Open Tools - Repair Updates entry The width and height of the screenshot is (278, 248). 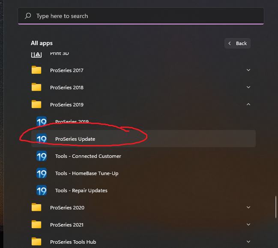81,191
